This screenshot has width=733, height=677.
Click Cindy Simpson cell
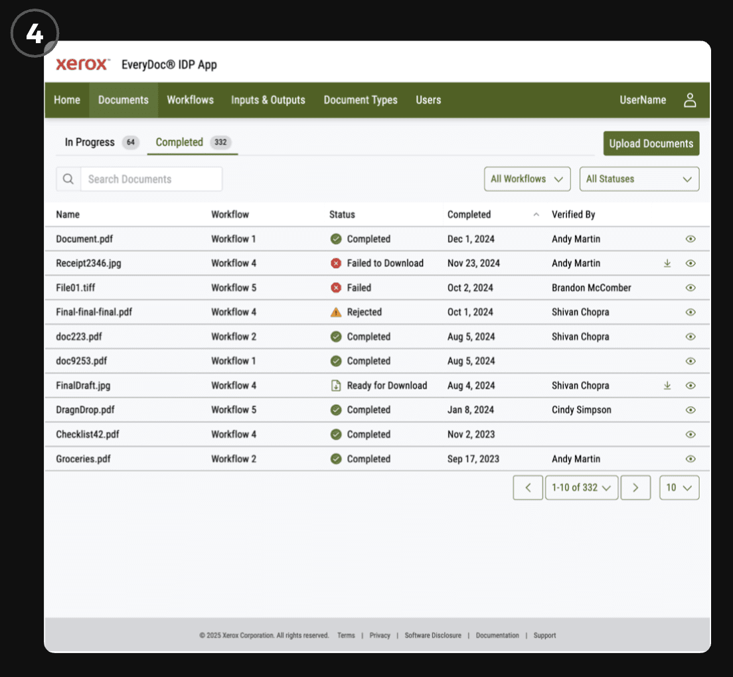click(x=582, y=410)
